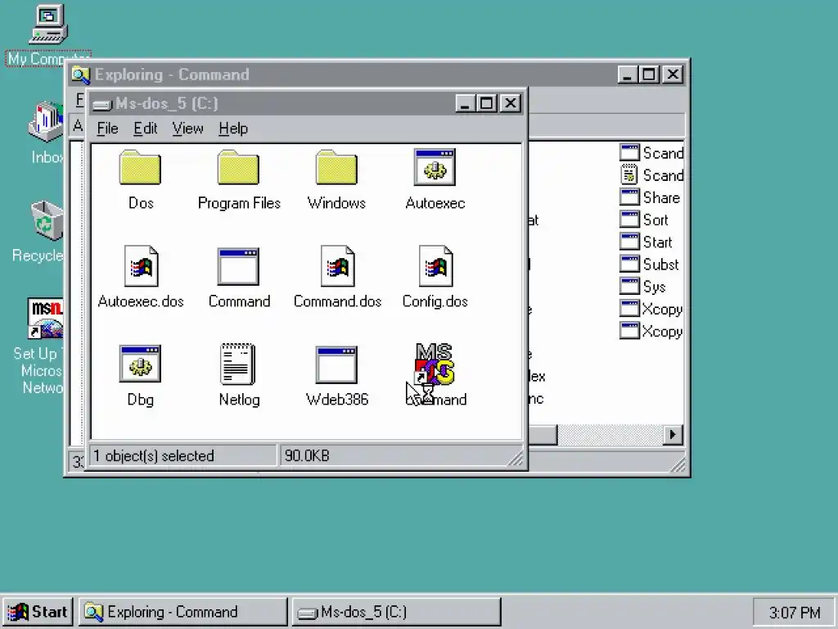Open the Windows folder icon
This screenshot has height=629, width=838.
coord(336,168)
